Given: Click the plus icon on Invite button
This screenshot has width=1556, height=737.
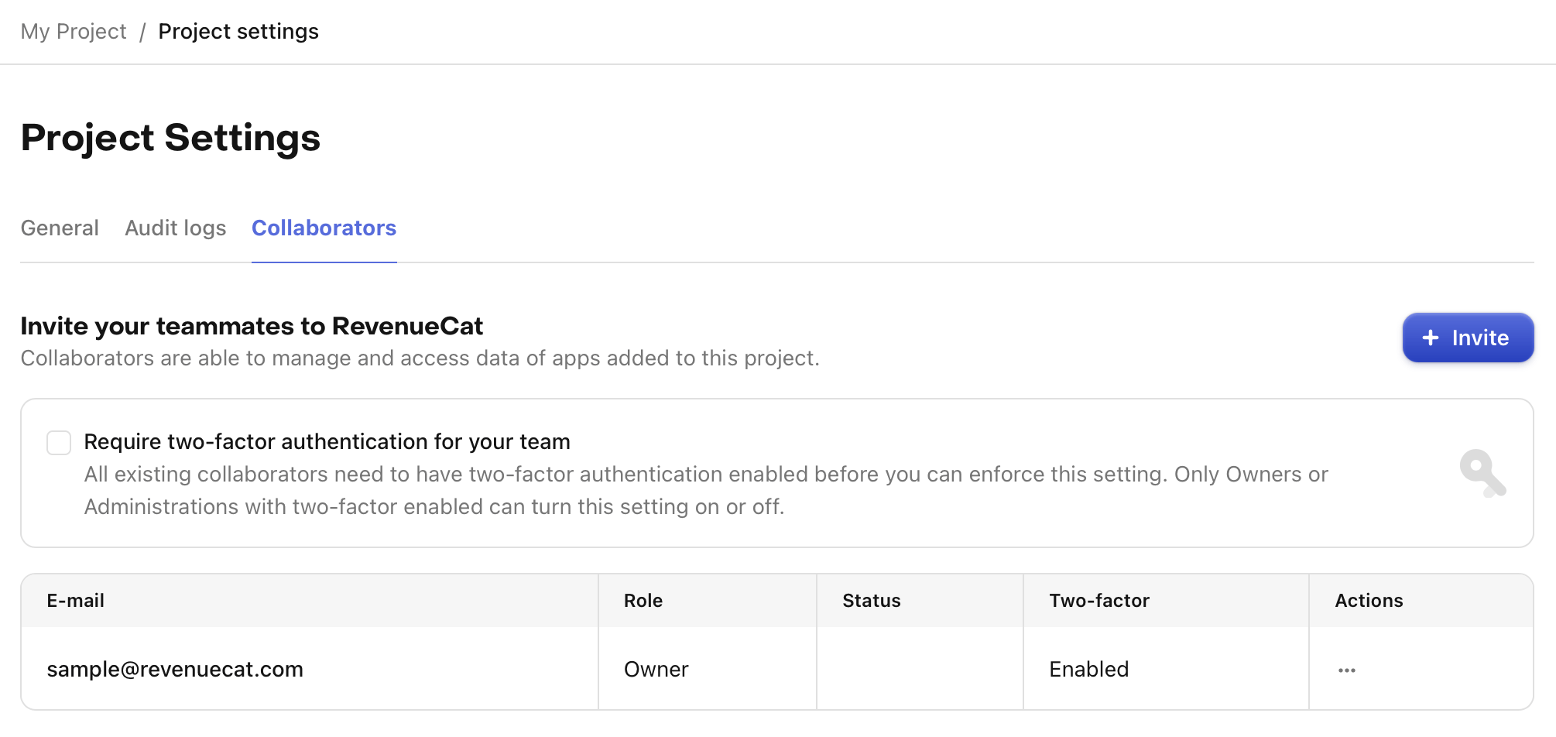Looking at the screenshot, I should (x=1431, y=338).
